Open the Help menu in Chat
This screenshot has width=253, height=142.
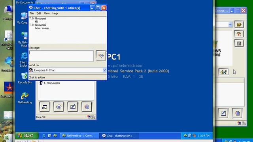pos(55,13)
